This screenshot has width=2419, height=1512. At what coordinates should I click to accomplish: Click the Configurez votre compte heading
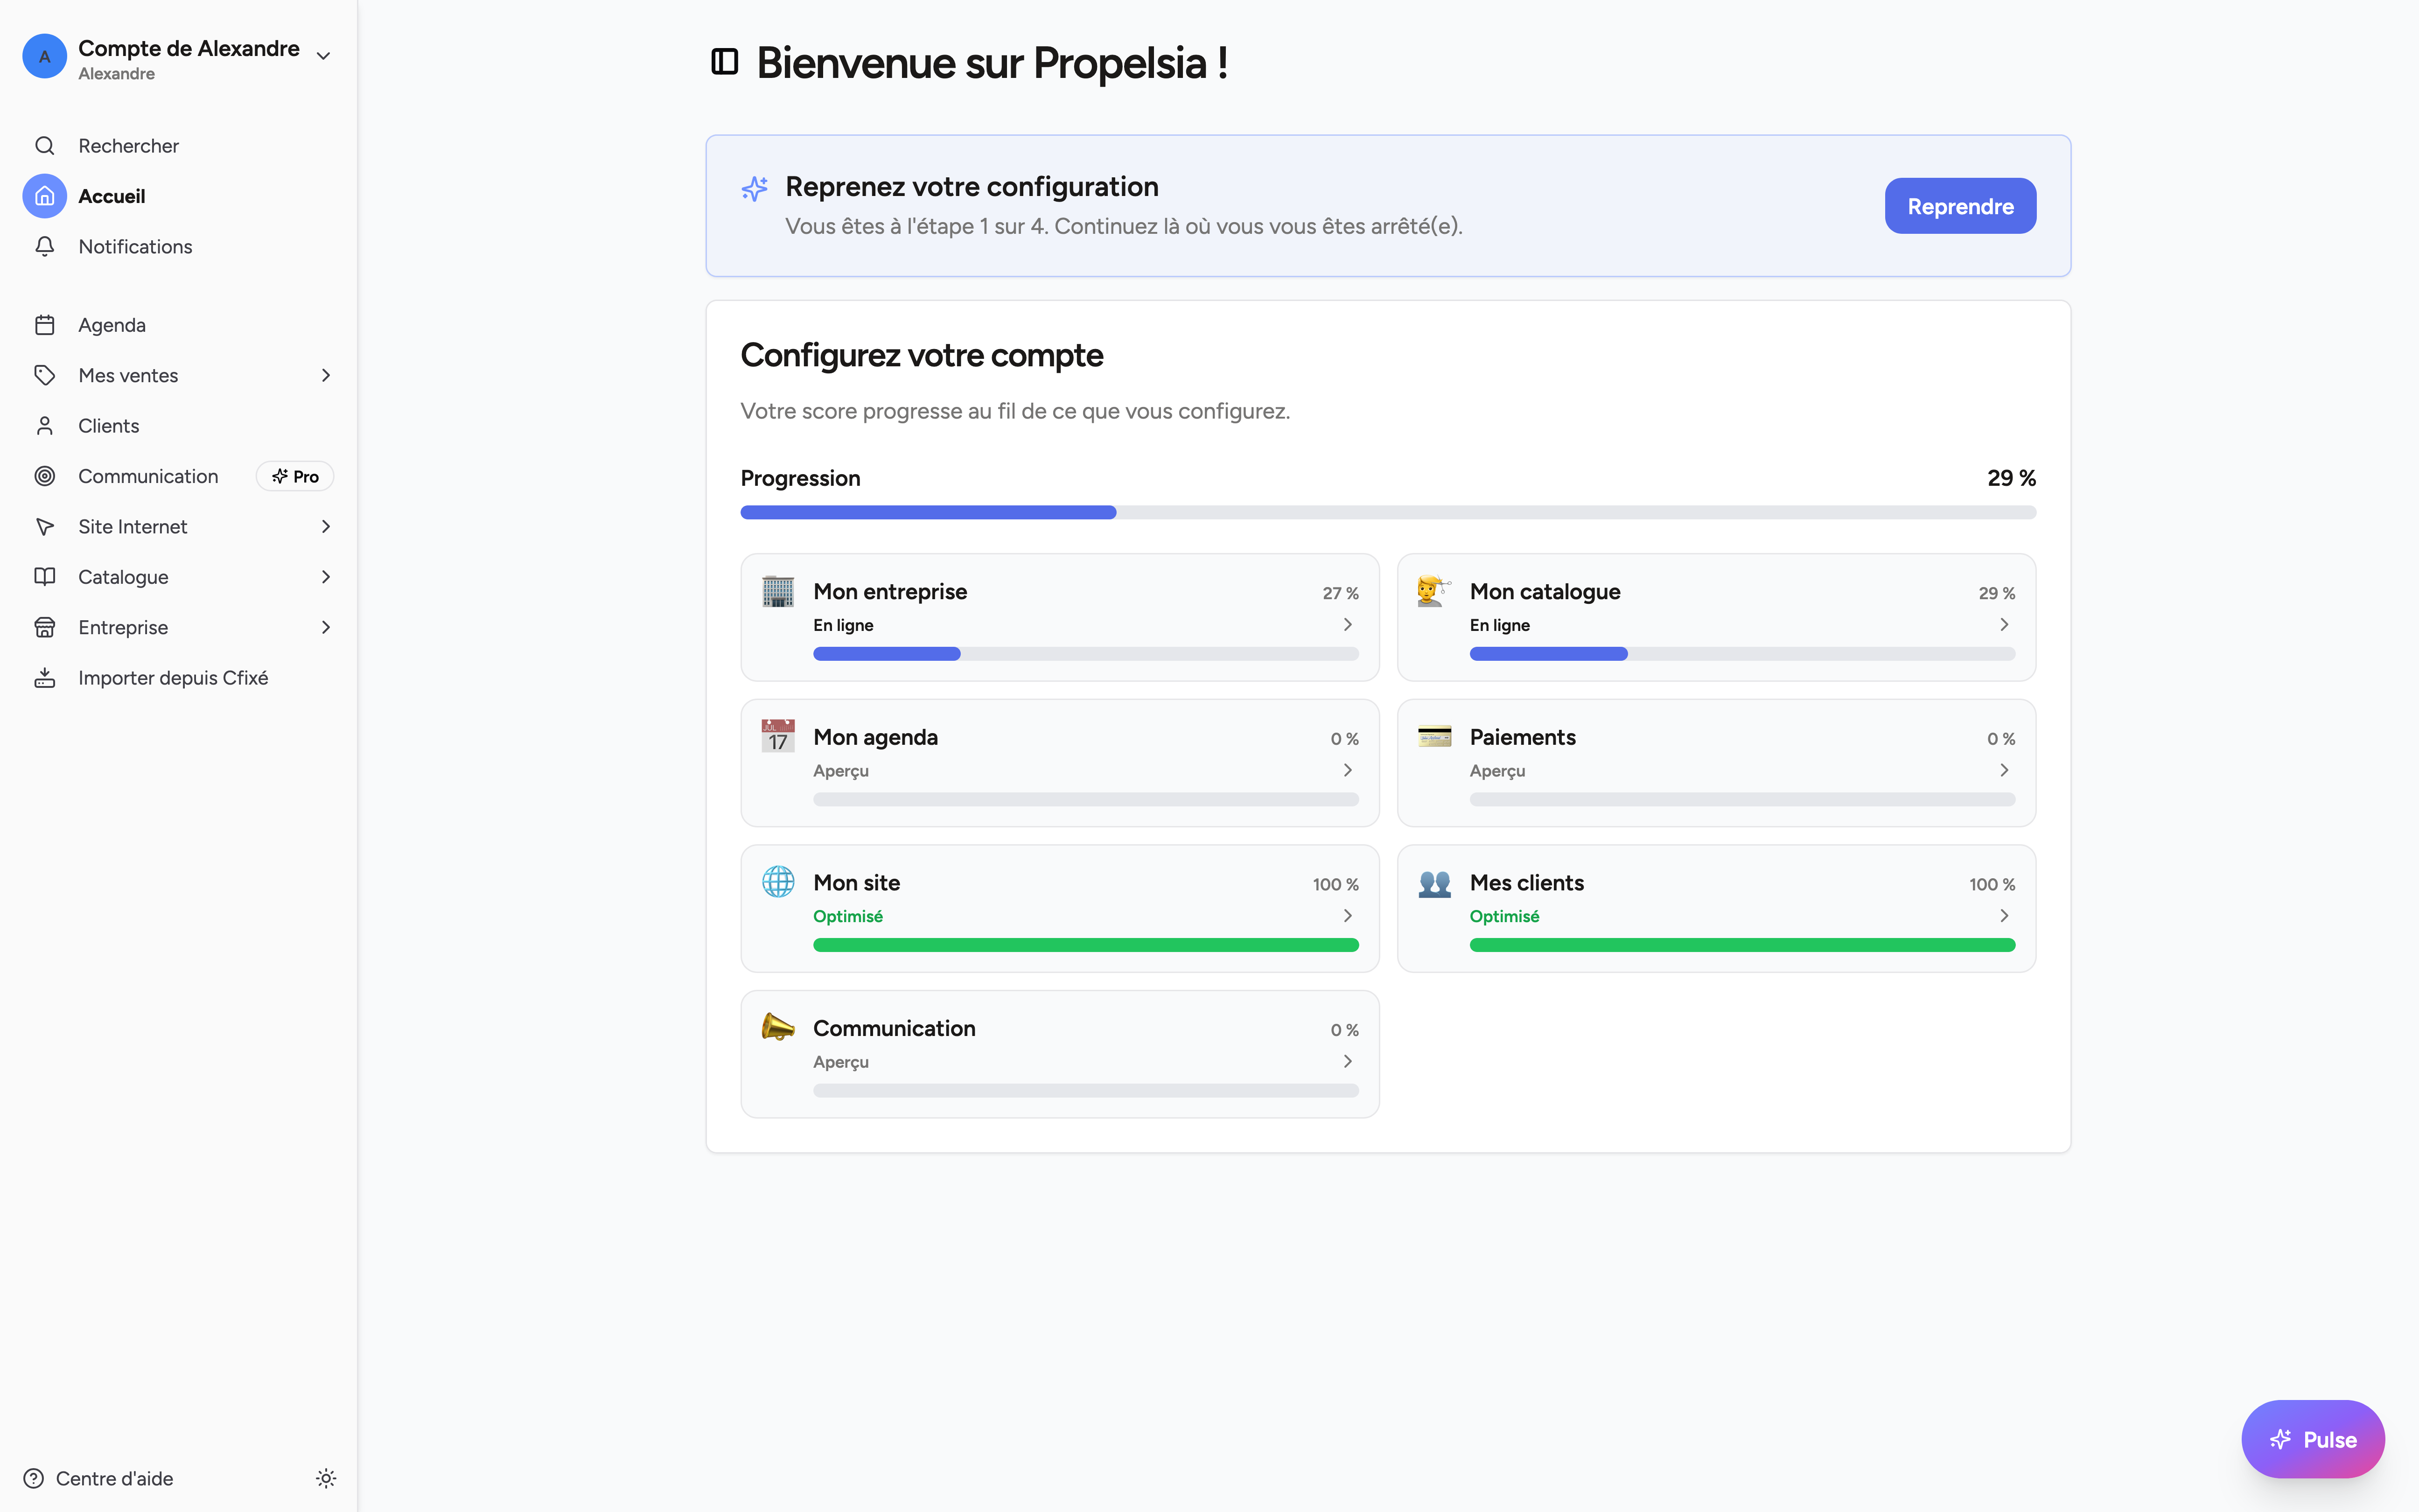click(922, 355)
